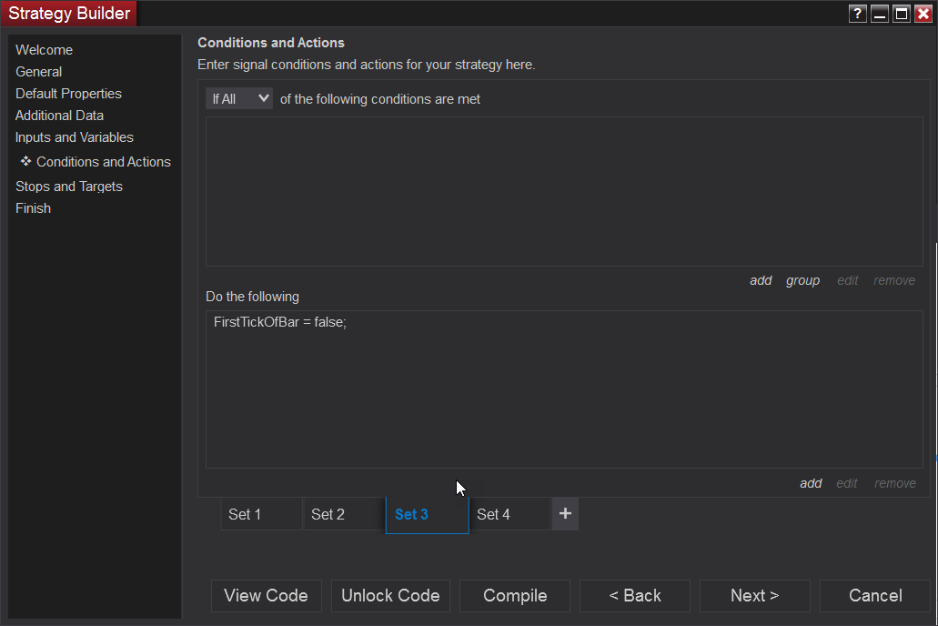Cancel the Strategy Builder wizard
This screenshot has height=626, width=938.
(x=874, y=596)
